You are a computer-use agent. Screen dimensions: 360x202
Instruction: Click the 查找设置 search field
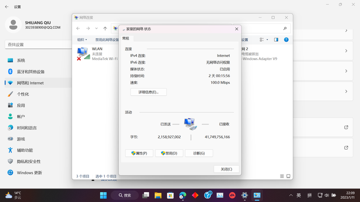36,44
